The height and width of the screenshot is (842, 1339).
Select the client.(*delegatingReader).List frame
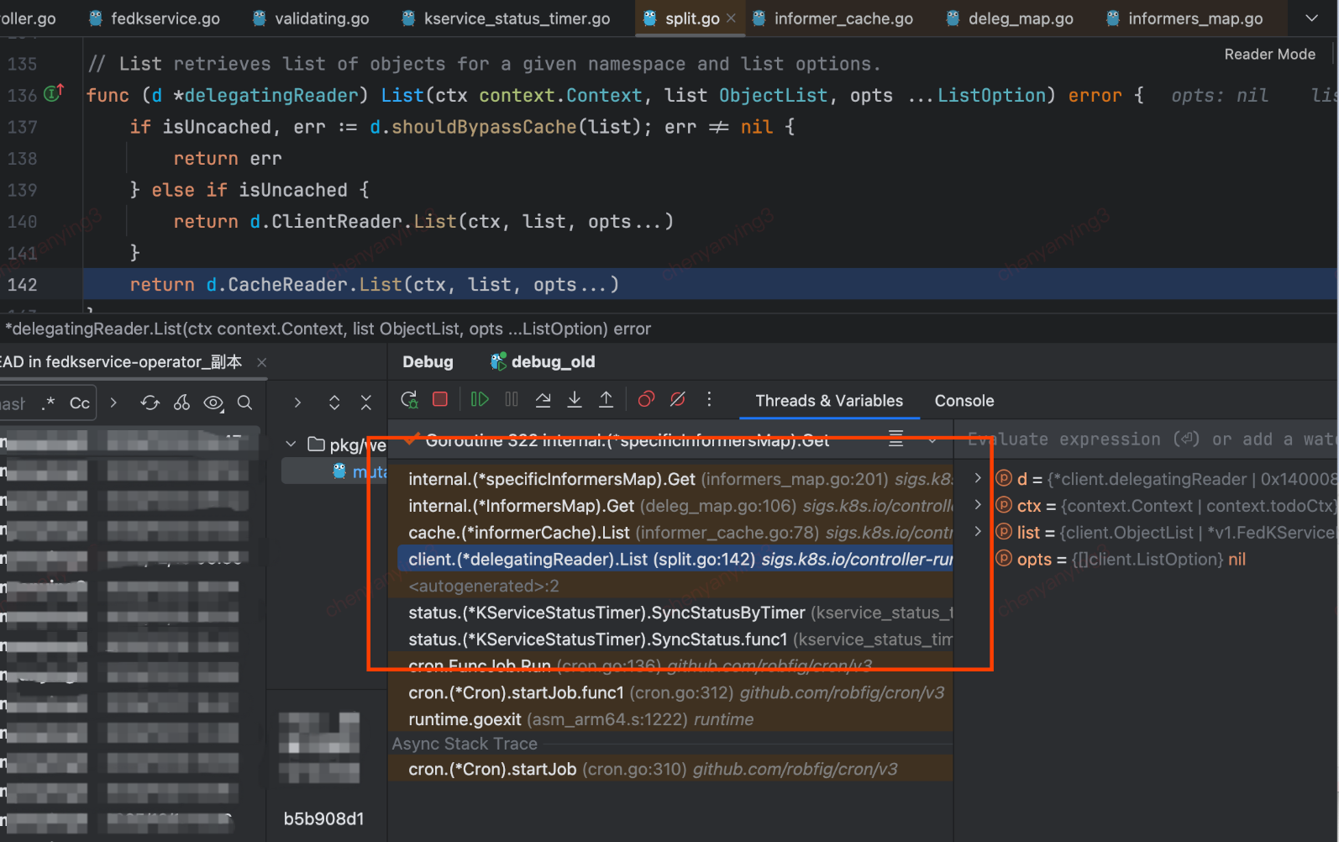point(675,560)
